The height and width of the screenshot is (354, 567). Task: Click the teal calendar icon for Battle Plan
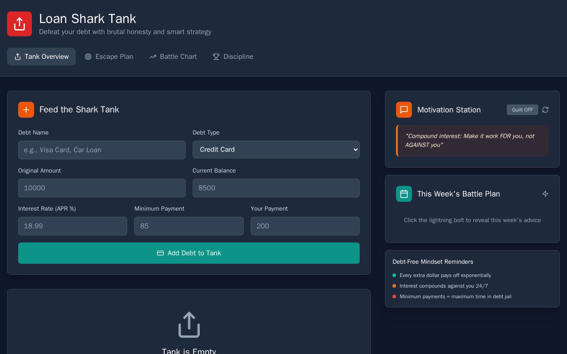click(x=404, y=194)
